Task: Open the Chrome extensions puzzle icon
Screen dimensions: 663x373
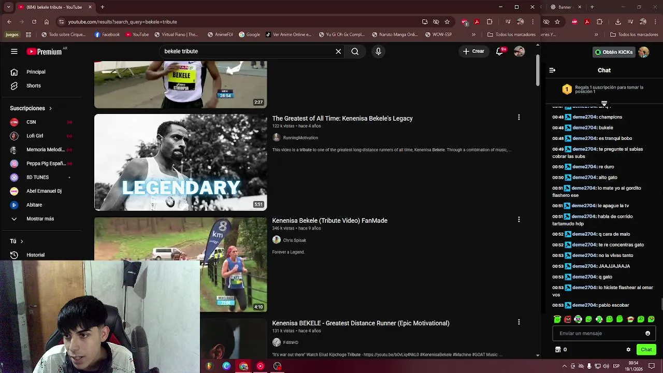Action: [489, 22]
